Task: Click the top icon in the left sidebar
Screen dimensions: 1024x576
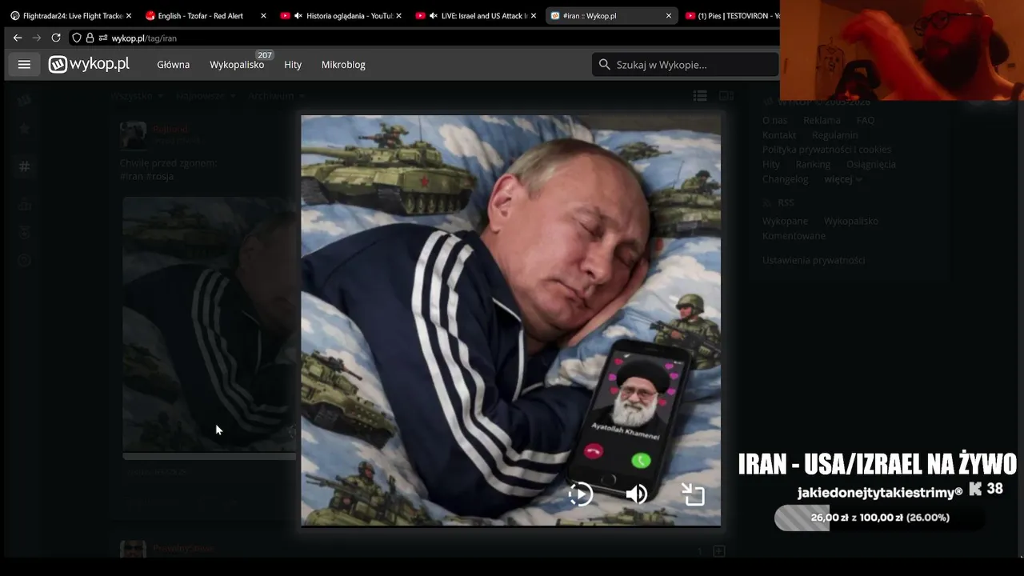Action: (x=25, y=100)
